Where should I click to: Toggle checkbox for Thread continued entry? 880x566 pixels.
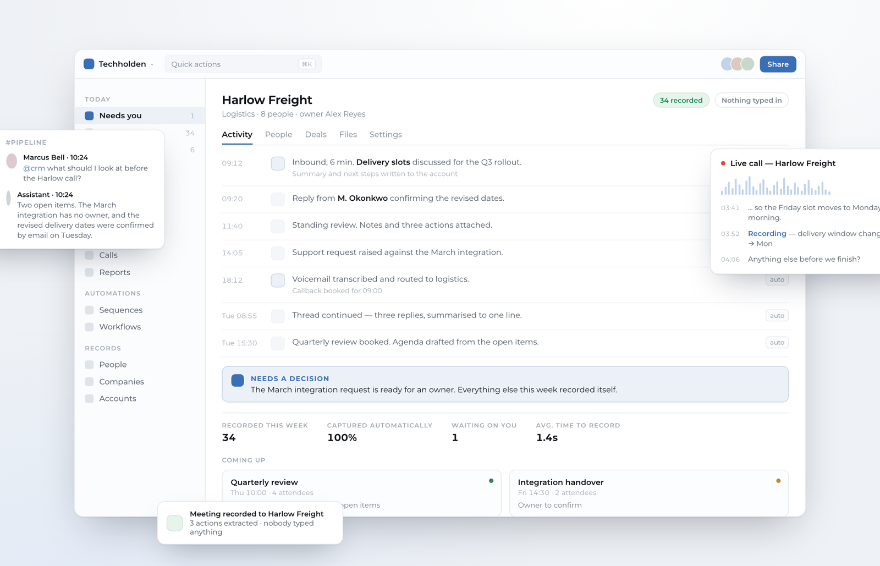pyautogui.click(x=278, y=316)
